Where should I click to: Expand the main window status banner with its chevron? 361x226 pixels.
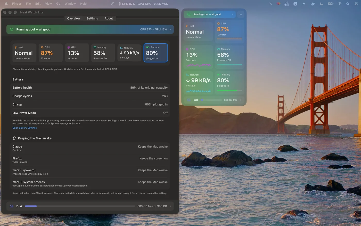[170, 29]
